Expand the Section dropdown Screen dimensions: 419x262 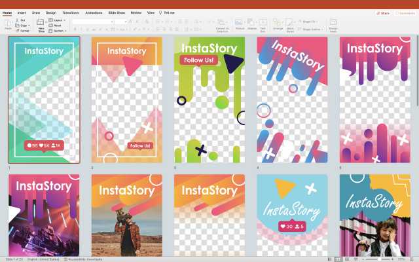click(58, 31)
